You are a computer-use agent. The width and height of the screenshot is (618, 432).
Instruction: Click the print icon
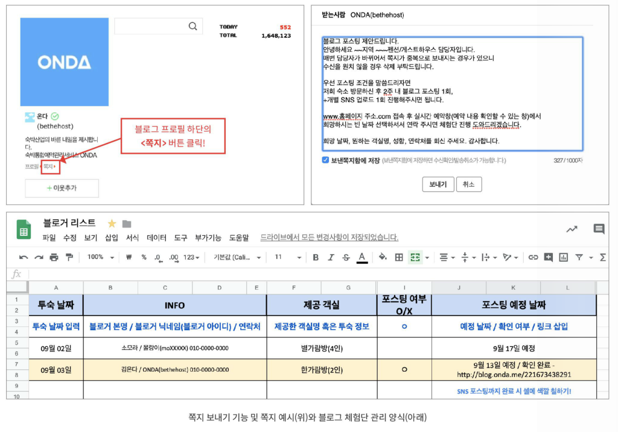pos(54,258)
